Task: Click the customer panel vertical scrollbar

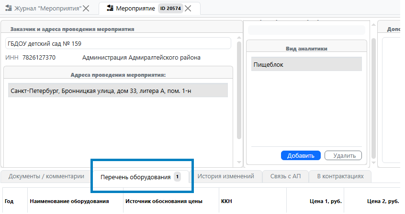Action: click(239, 91)
